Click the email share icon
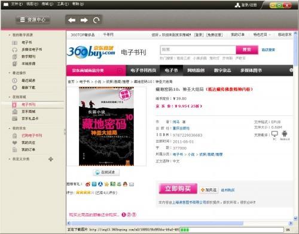The height and width of the screenshot is (234, 299). pos(132,184)
